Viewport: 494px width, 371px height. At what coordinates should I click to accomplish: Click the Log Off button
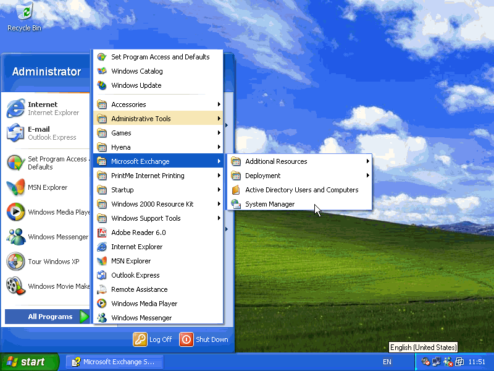[153, 339]
